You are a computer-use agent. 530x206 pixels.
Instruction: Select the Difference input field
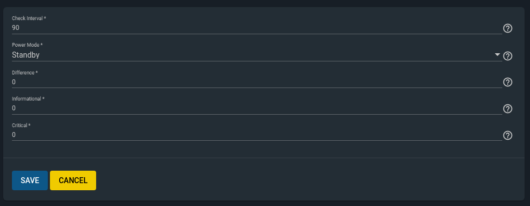pos(257,82)
